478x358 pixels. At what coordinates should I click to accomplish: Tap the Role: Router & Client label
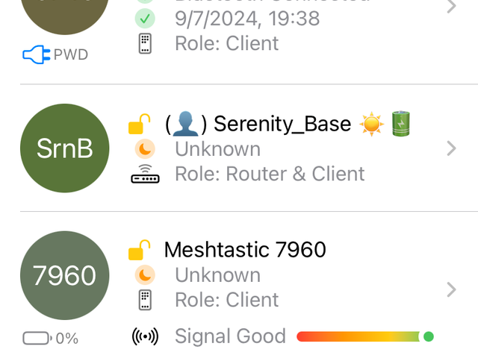[x=270, y=175]
